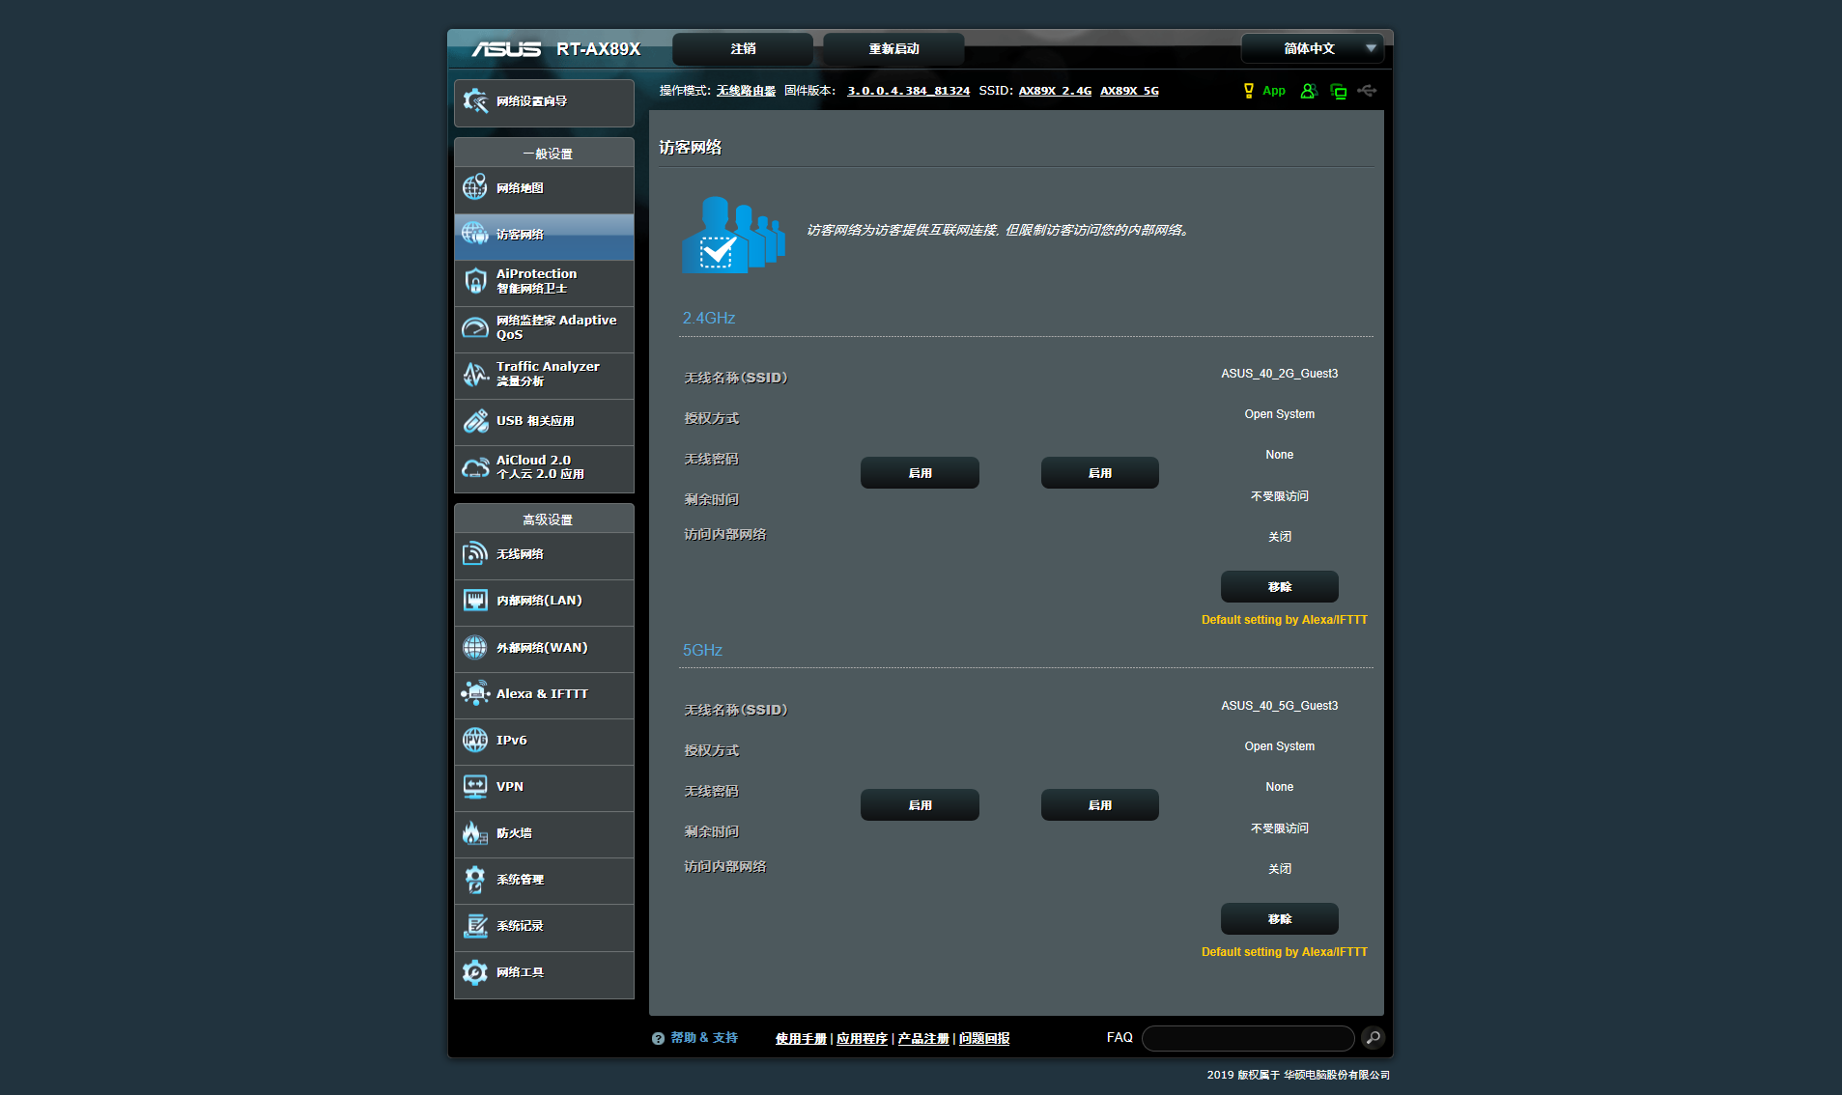Select the 外部网络(WAN) menu item label

tap(542, 648)
